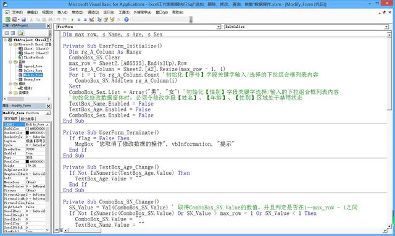Click the View Object icon in Project panel
Screen dimensions: 395x236
tap(13, 33)
